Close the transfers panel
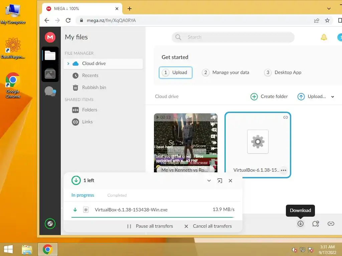Screen dimensions: 342x256 click(230, 181)
